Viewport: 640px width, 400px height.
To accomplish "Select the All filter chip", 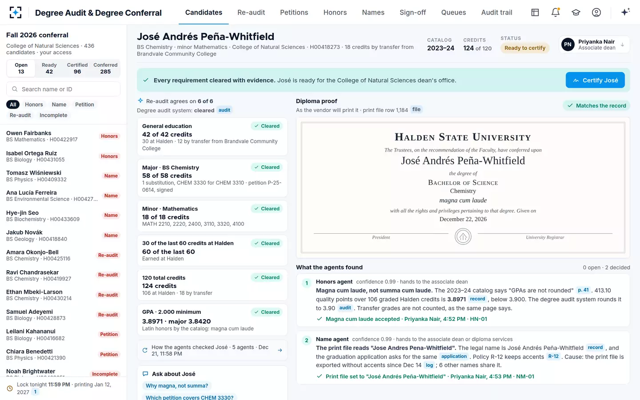I will [x=13, y=104].
